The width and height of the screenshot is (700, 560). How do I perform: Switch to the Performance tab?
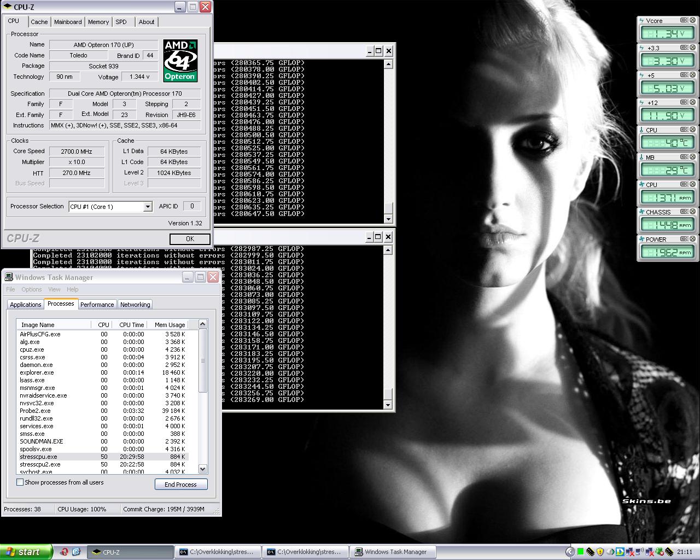(97, 305)
